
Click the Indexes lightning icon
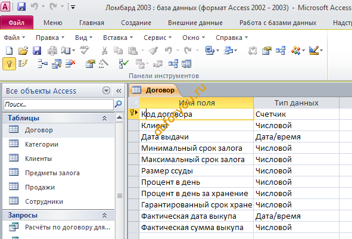(23, 64)
